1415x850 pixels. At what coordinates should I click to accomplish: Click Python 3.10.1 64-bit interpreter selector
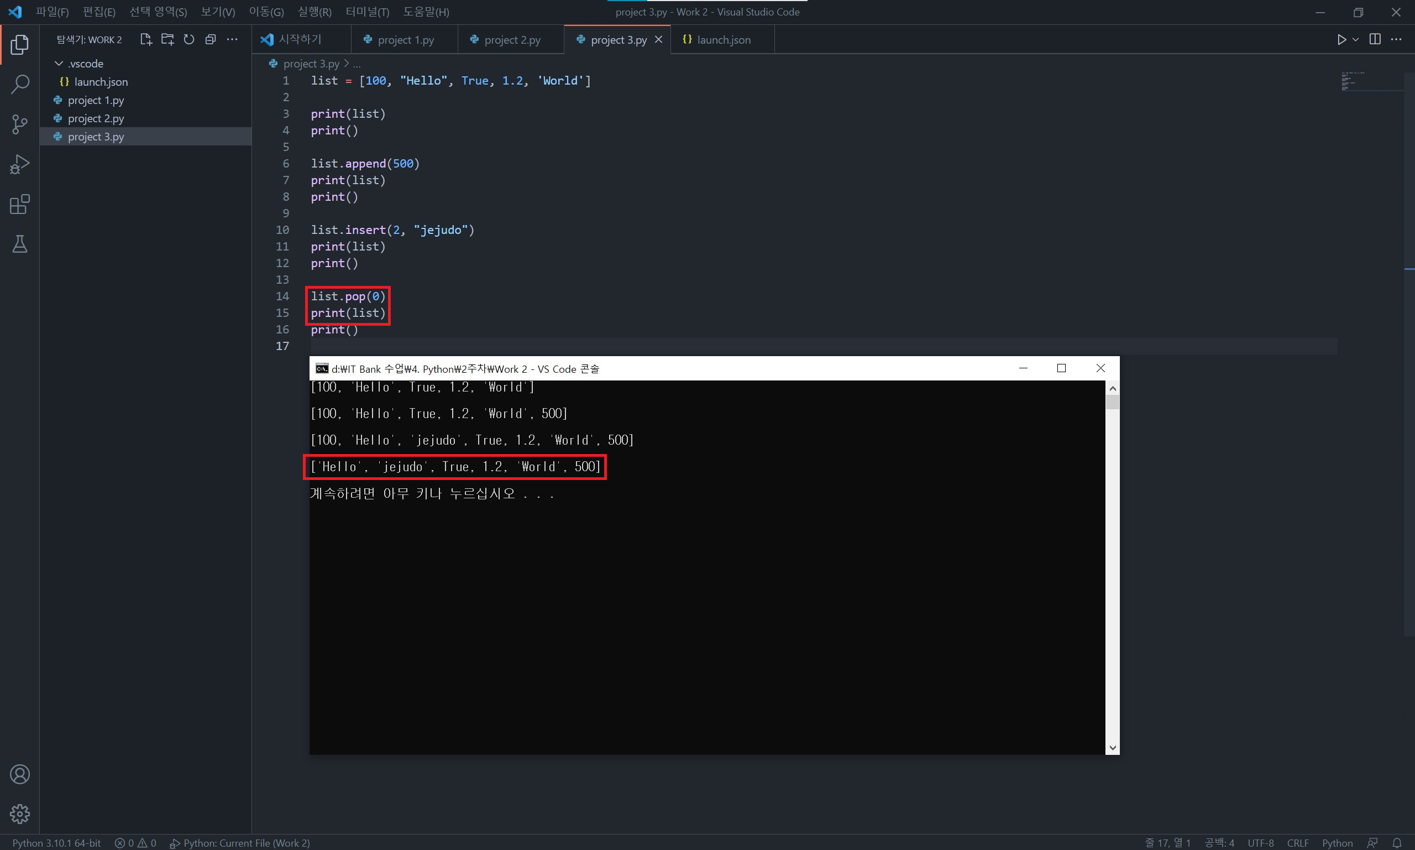tap(56, 843)
